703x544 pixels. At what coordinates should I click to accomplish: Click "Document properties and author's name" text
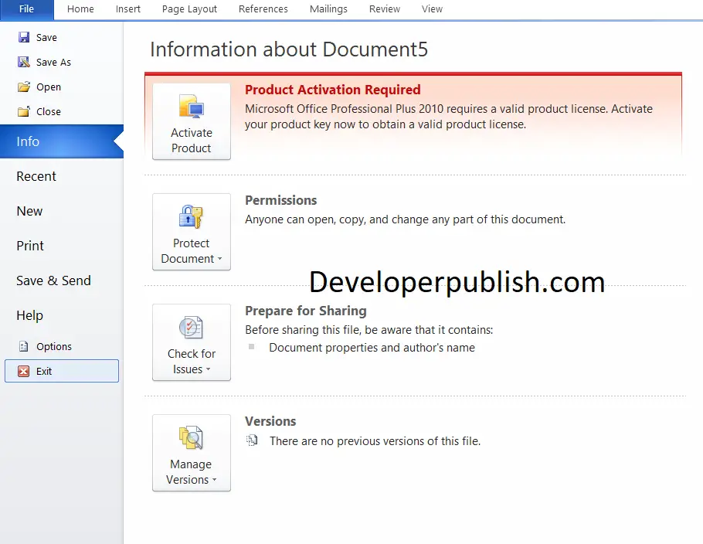pyautogui.click(x=372, y=348)
